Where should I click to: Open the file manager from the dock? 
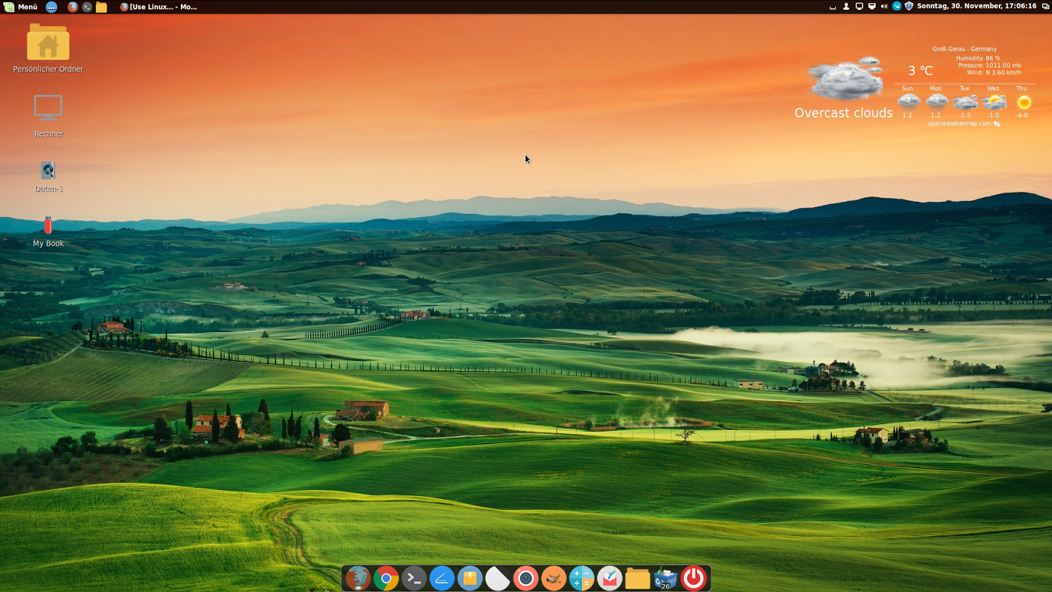tap(637, 578)
